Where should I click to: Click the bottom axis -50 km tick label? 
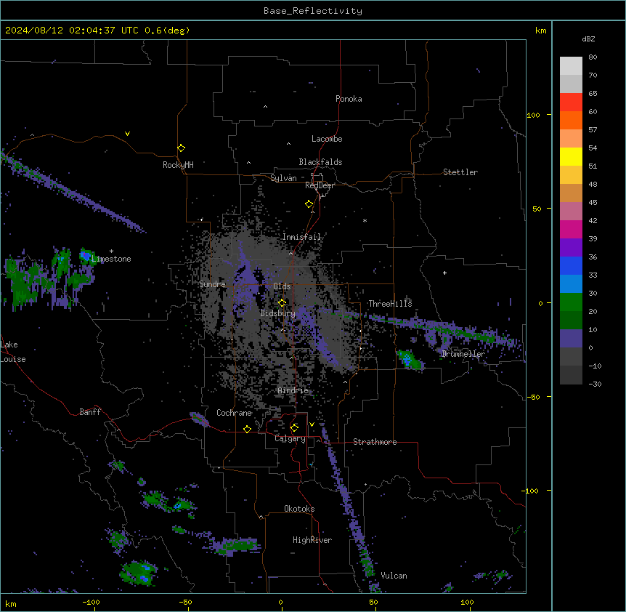[185, 602]
